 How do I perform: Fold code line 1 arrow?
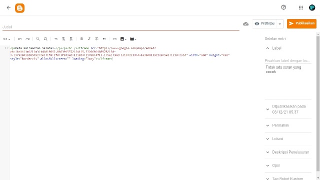[8, 48]
